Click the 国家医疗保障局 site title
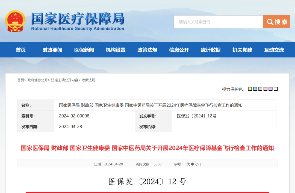Screen dimensions: 295x193 point(78,19)
